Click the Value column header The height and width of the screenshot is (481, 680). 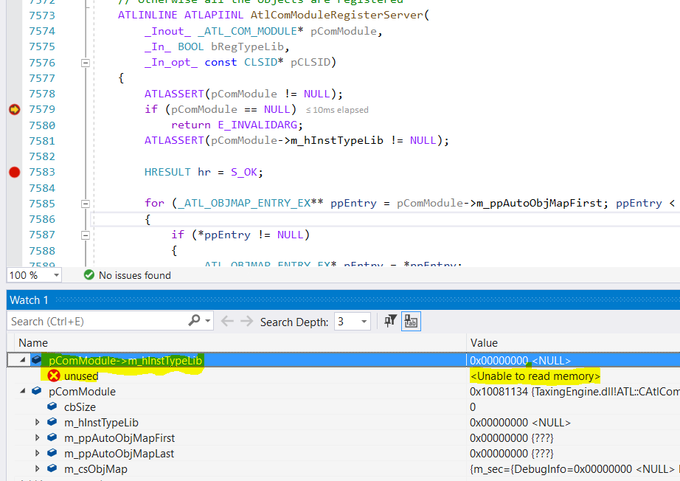(x=484, y=343)
